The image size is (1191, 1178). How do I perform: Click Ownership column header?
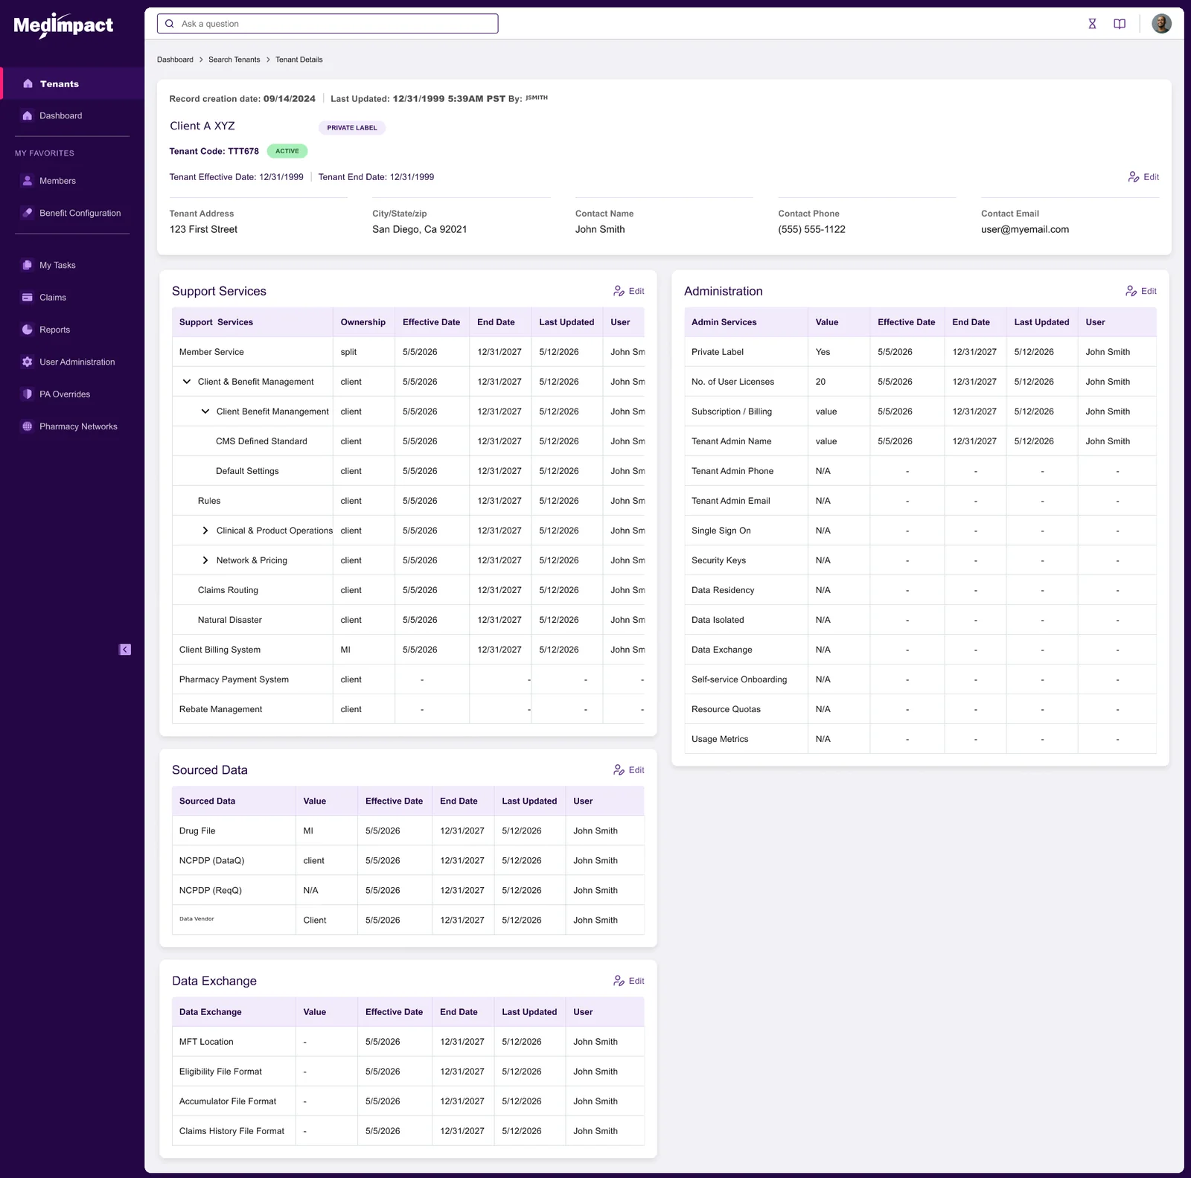click(363, 322)
